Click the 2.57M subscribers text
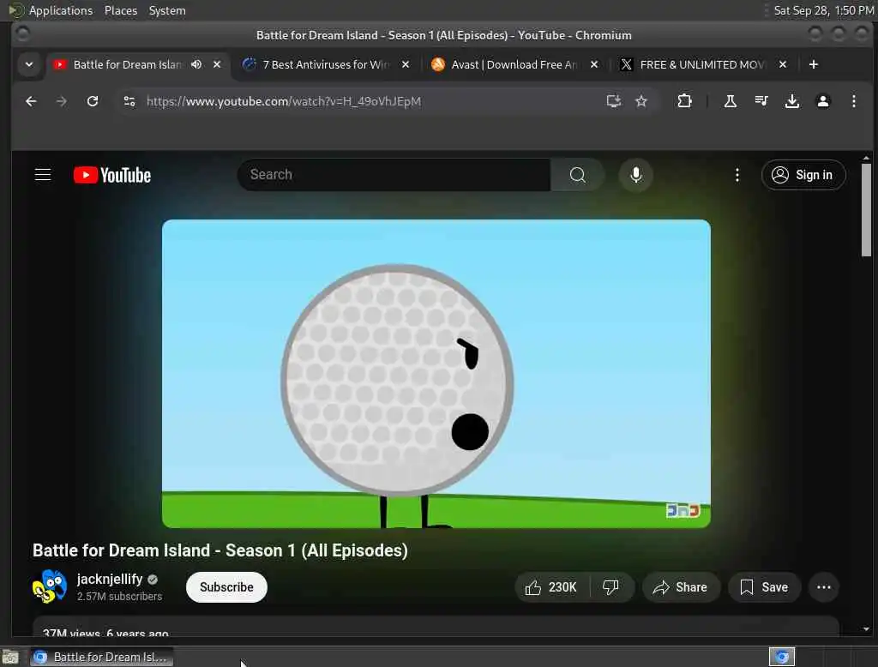 point(119,597)
